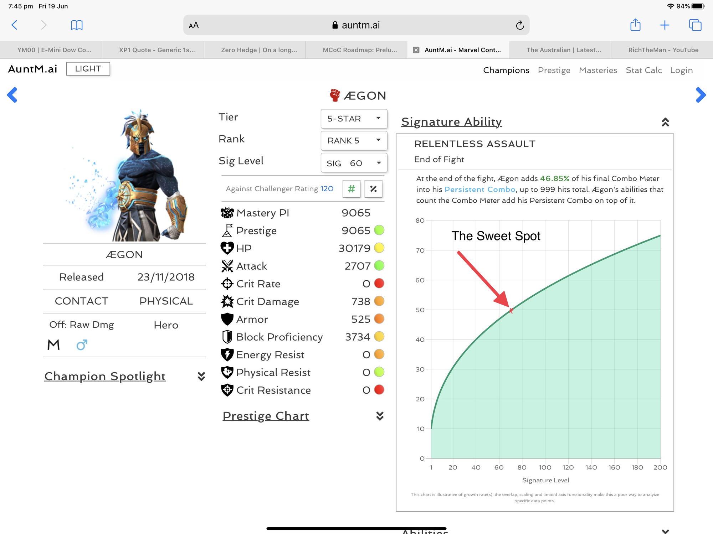Click the auntm.ai address bar
The width and height of the screenshot is (713, 534).
point(356,25)
